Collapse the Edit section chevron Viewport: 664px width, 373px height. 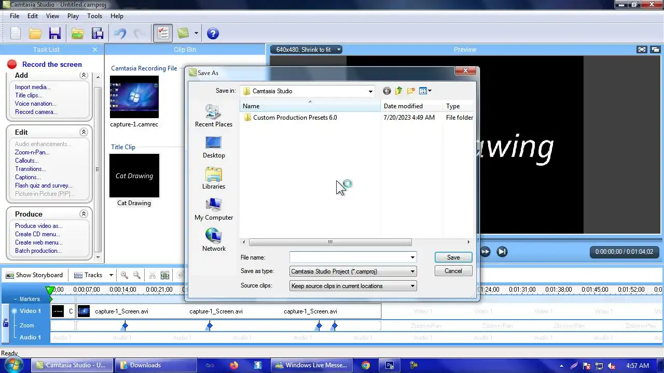point(84,132)
